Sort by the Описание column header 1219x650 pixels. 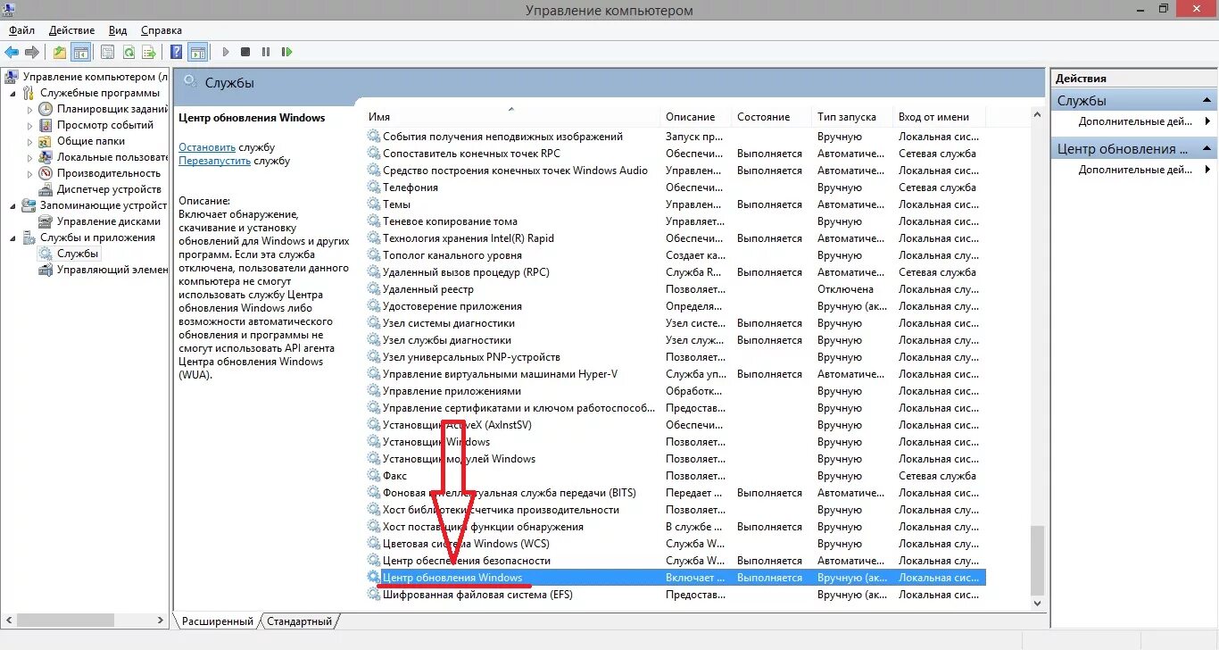point(697,117)
